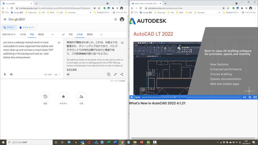Image resolution: width=258 pixels, height=145 pixels.
Task: Open Task View on the taskbar
Action: [x=62, y=142]
